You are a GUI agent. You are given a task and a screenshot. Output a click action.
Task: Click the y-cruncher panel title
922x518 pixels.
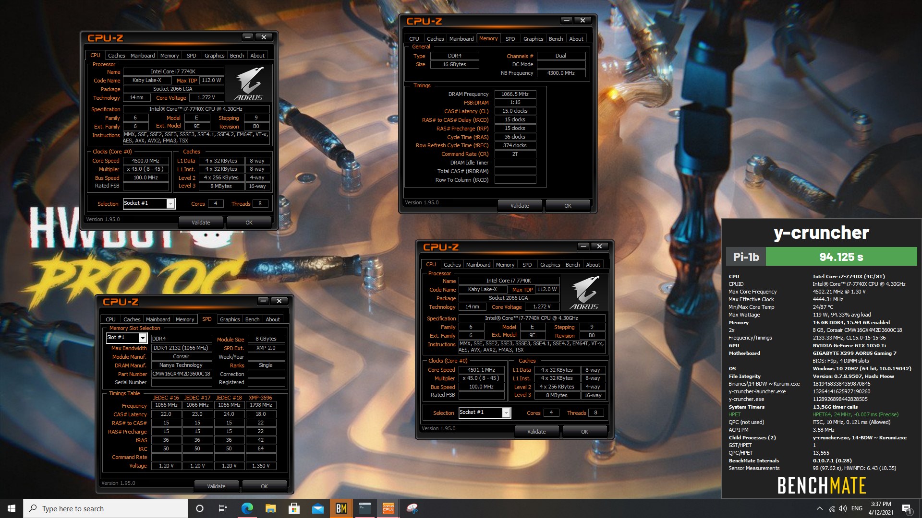pos(821,233)
